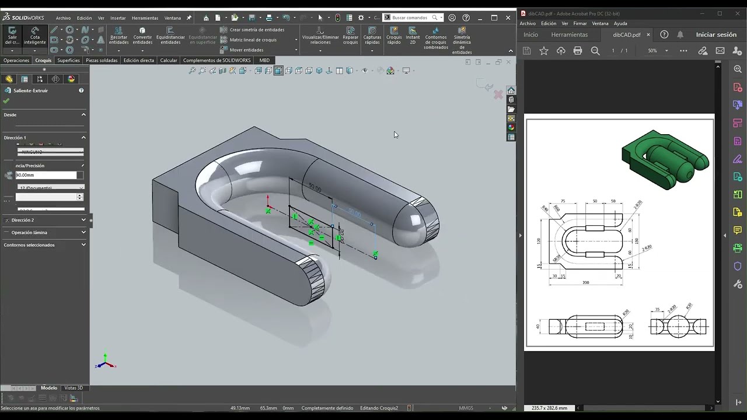The height and width of the screenshot is (420, 747).
Task: Toggle Contornos de croquis sombreados
Action: pyautogui.click(x=436, y=38)
